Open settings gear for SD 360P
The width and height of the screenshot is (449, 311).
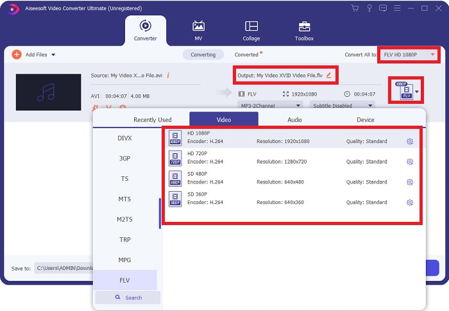(x=410, y=203)
